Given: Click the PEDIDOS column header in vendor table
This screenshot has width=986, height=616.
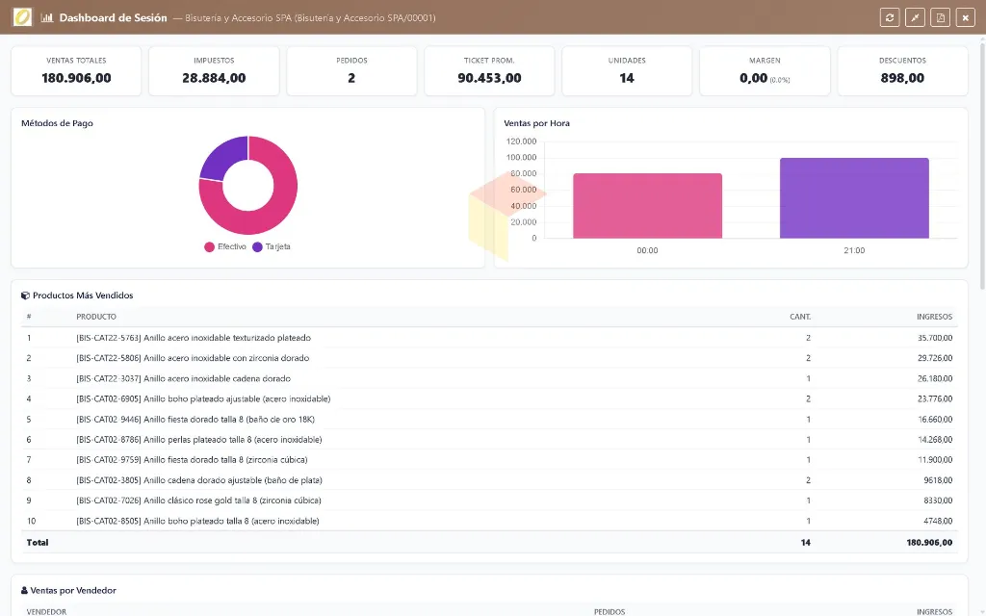Looking at the screenshot, I should coord(610,611).
